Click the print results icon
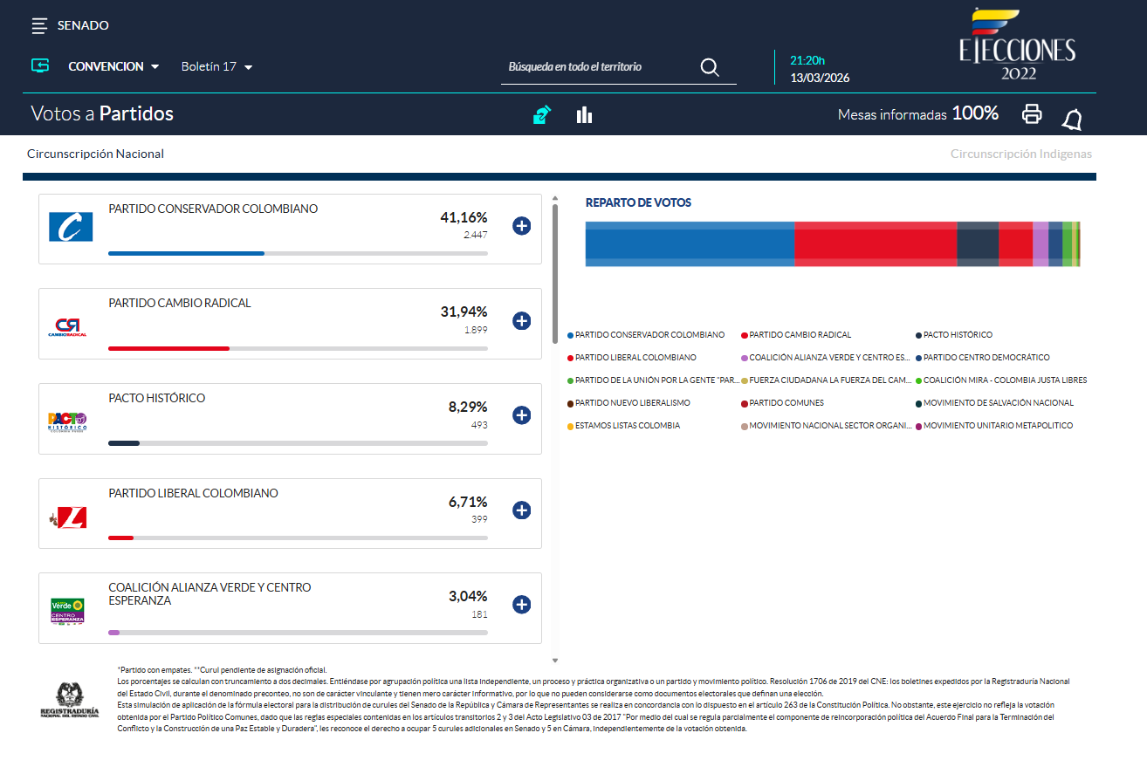This screenshot has width=1147, height=774. point(1032,113)
